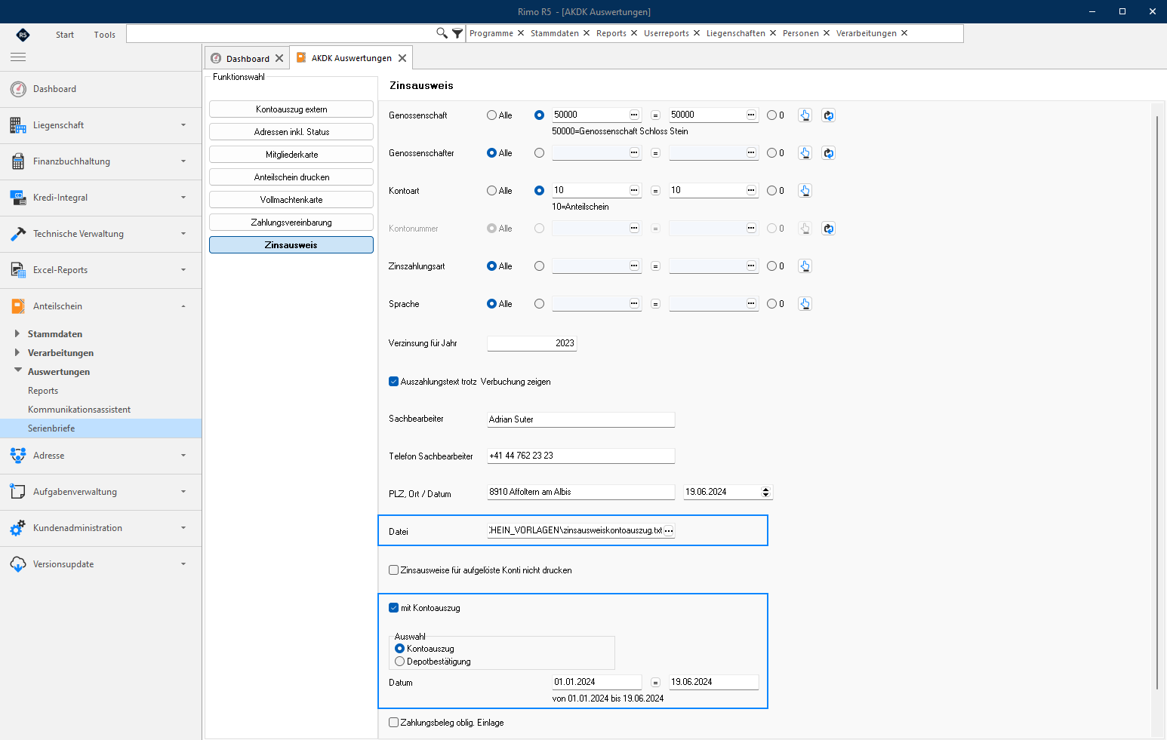1167x740 pixels.
Task: Click the Sachbearbeiter field containing Adrian Suter
Action: (x=581, y=419)
